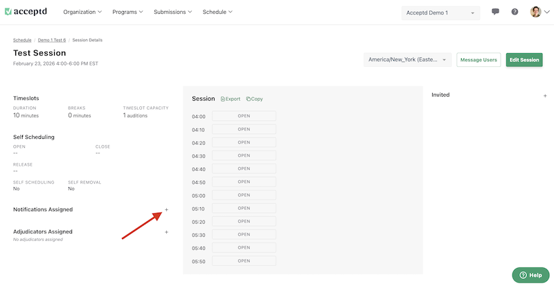Click the Test Session title
This screenshot has width=554, height=288.
(39, 53)
